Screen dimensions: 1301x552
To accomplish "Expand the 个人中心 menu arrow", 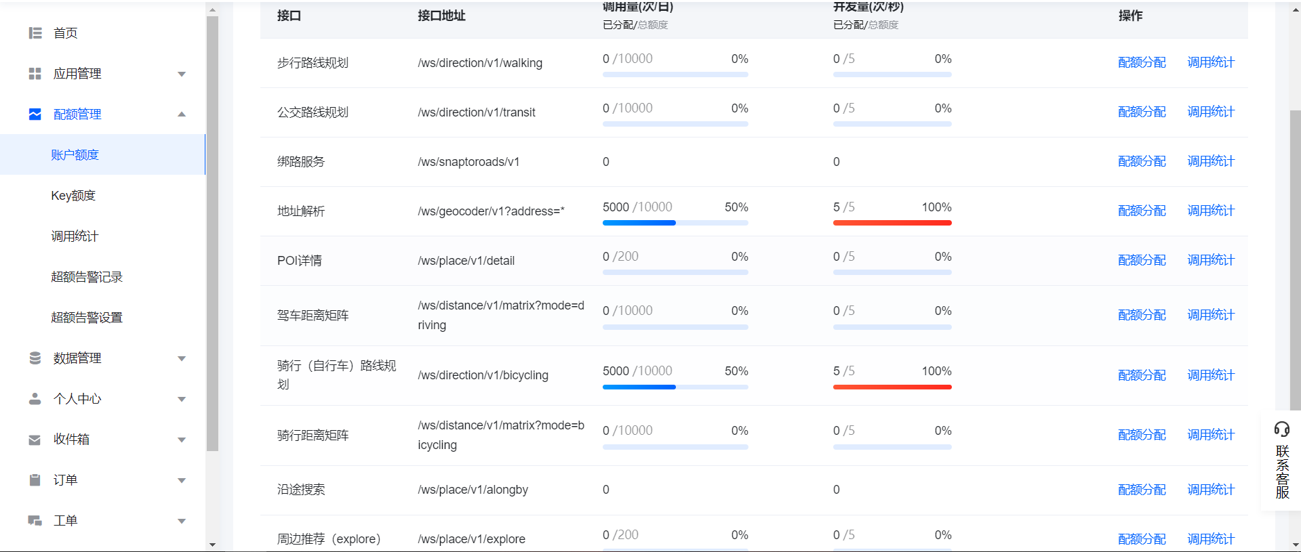I will (x=182, y=399).
